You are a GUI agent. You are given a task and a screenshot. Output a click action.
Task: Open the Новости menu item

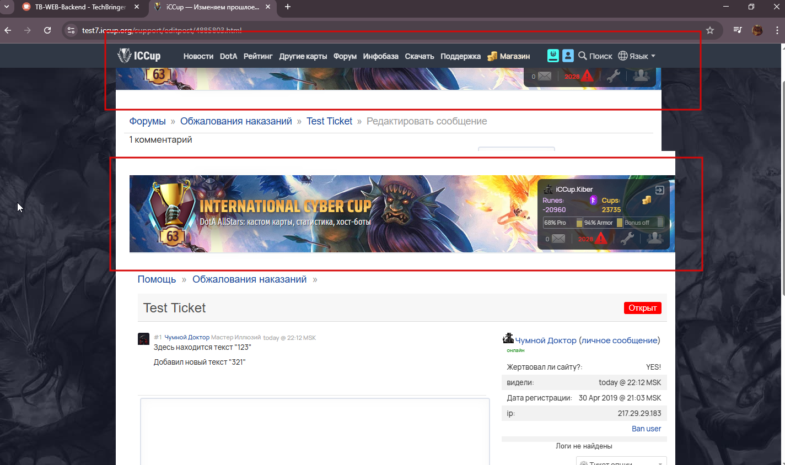(x=198, y=56)
